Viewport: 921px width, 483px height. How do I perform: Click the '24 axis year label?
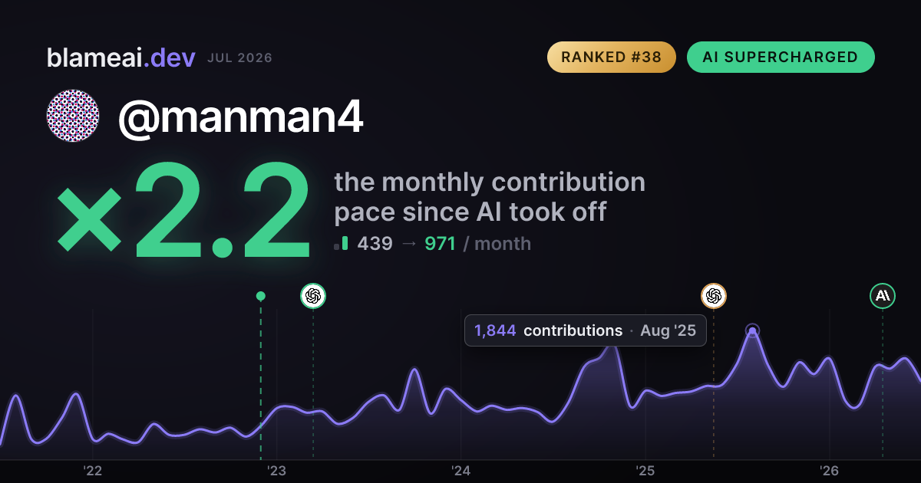click(460, 471)
